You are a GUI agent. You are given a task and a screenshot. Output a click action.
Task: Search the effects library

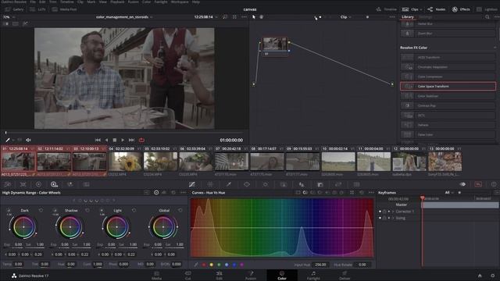point(487,17)
